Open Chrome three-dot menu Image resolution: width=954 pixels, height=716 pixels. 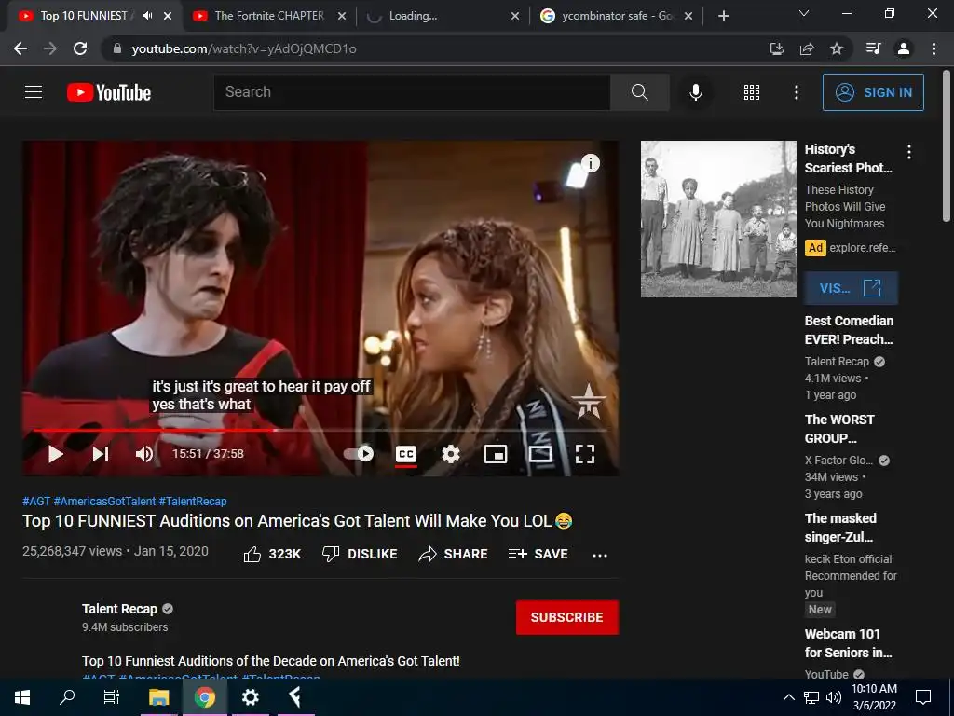(x=934, y=48)
